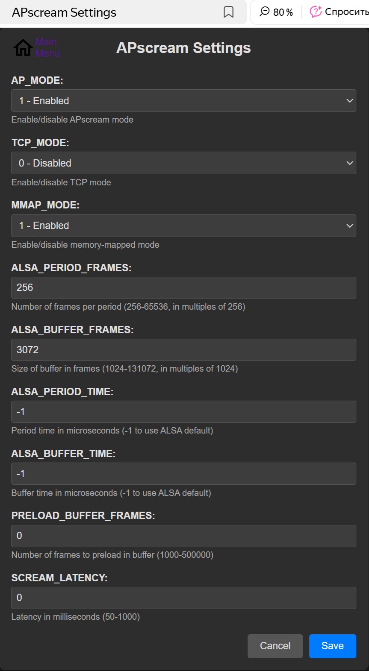Click the Спросить assistant button
The width and height of the screenshot is (369, 671).
(x=345, y=12)
